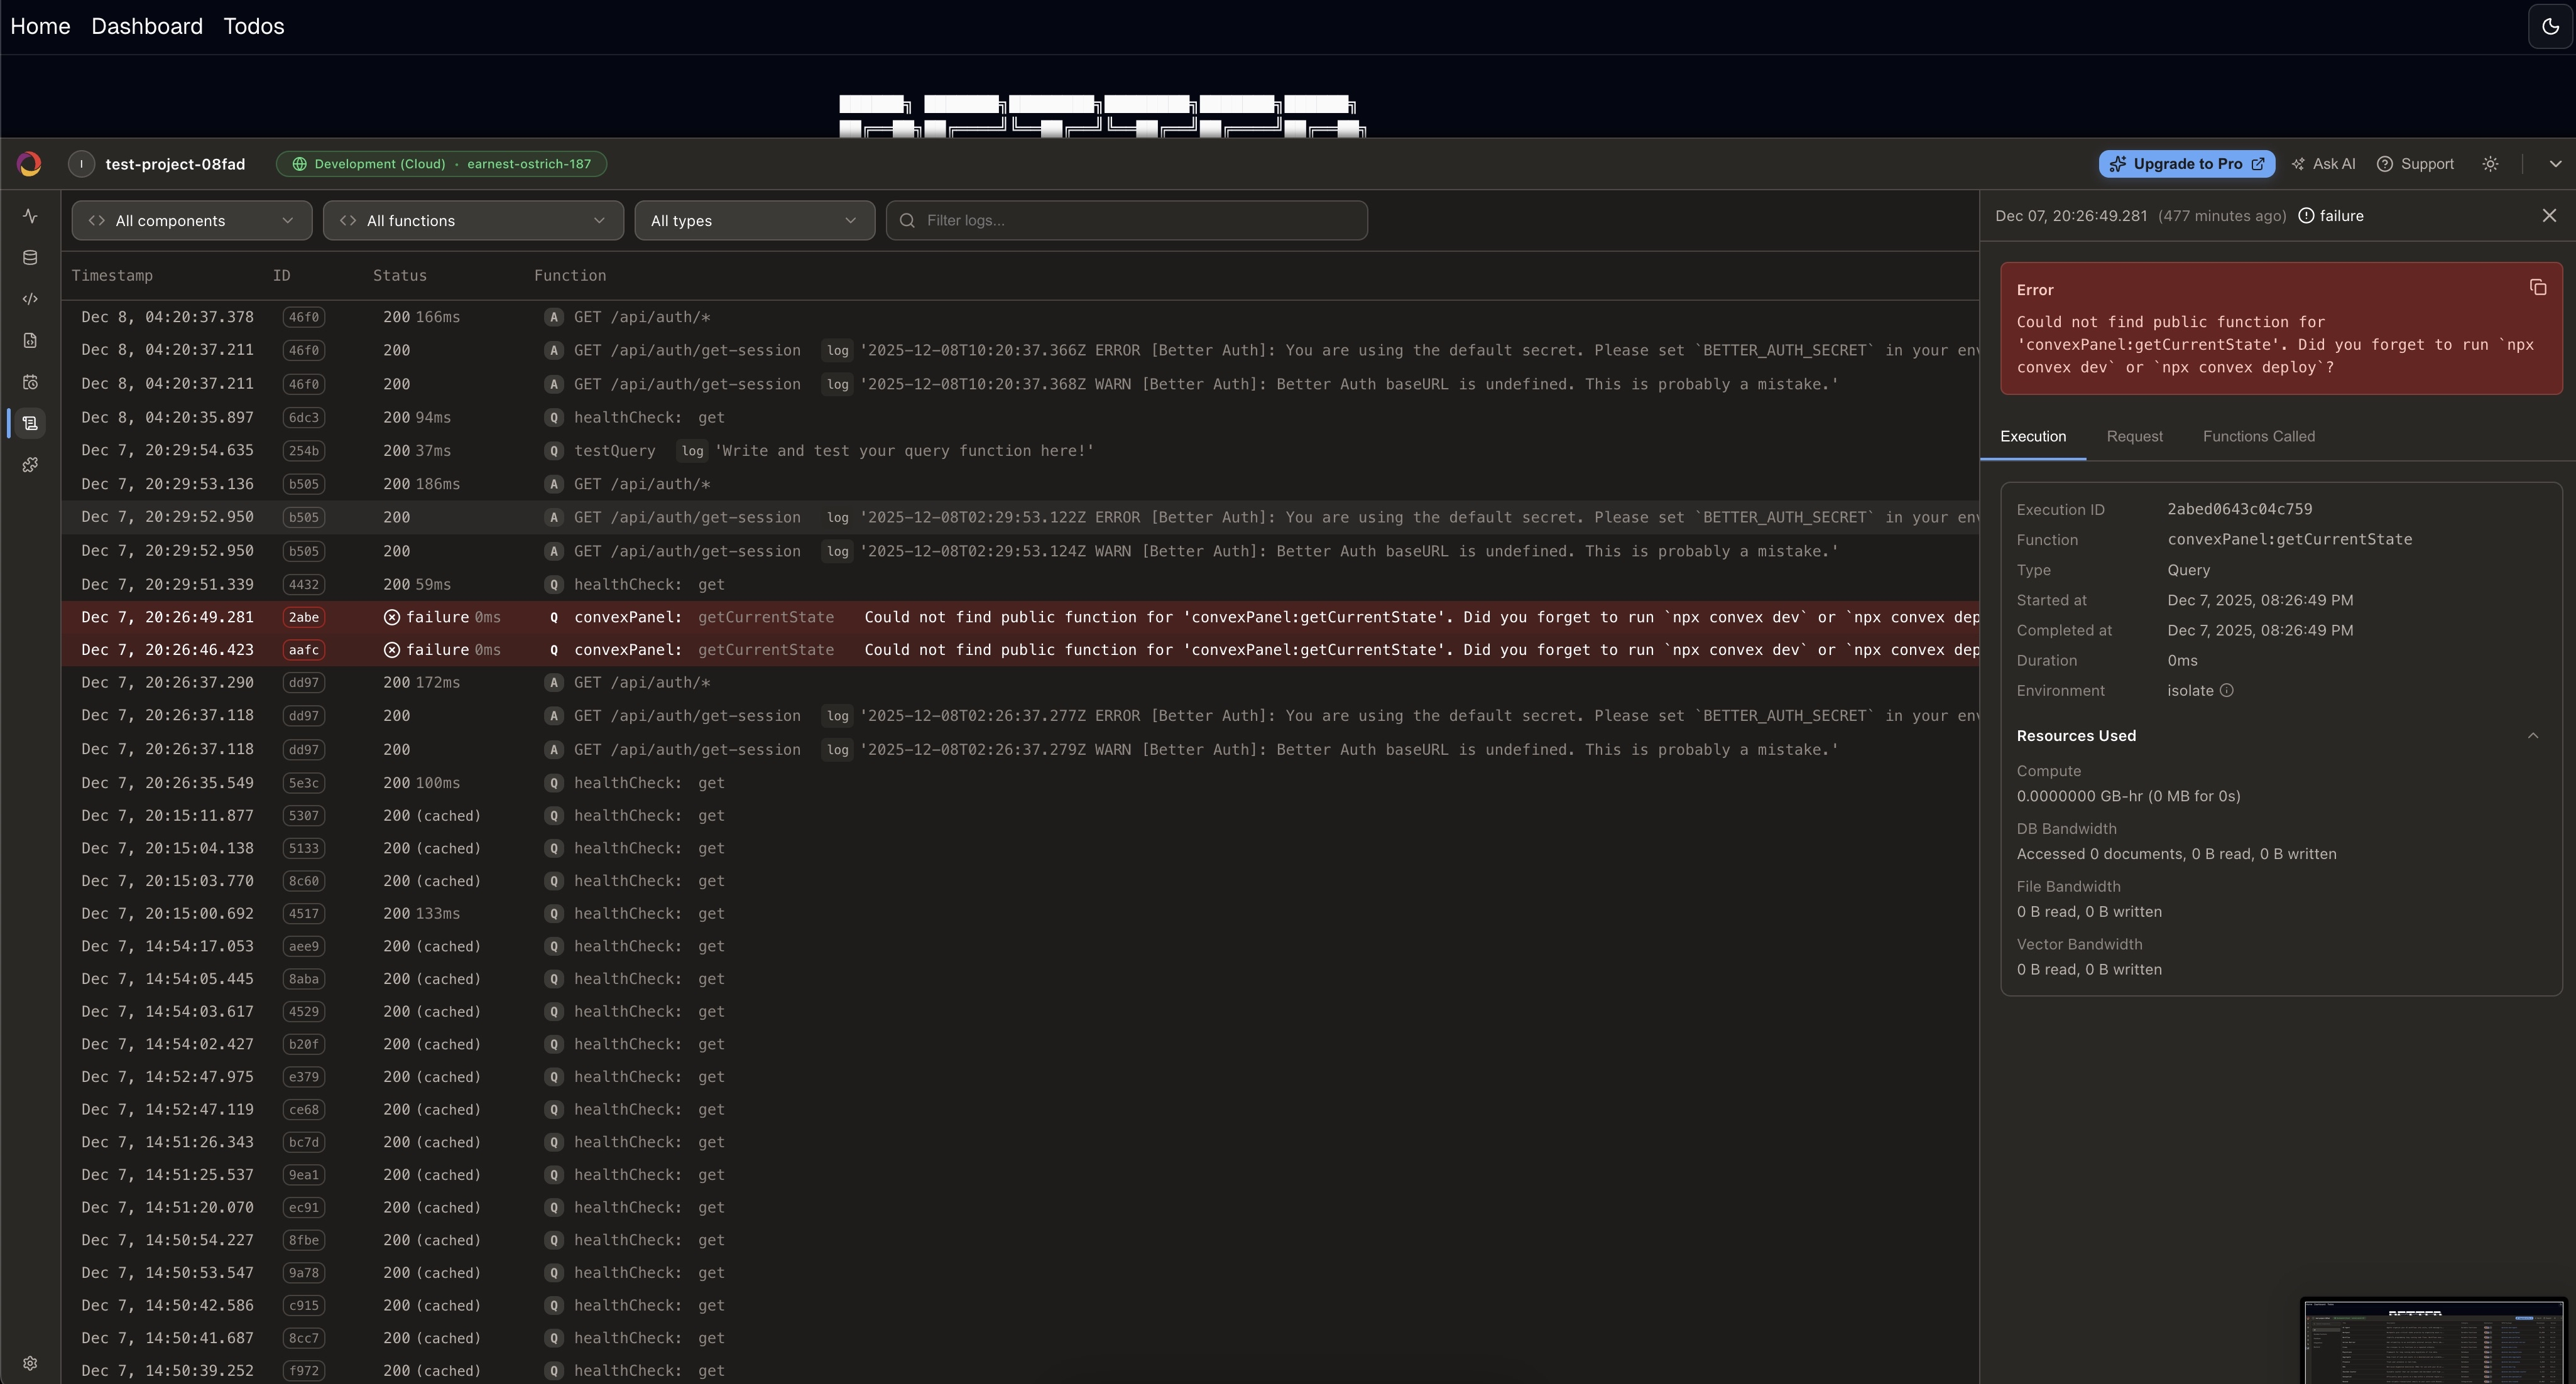This screenshot has width=2576, height=1384.
Task: Open the Health sidebar icon
Action: click(30, 216)
